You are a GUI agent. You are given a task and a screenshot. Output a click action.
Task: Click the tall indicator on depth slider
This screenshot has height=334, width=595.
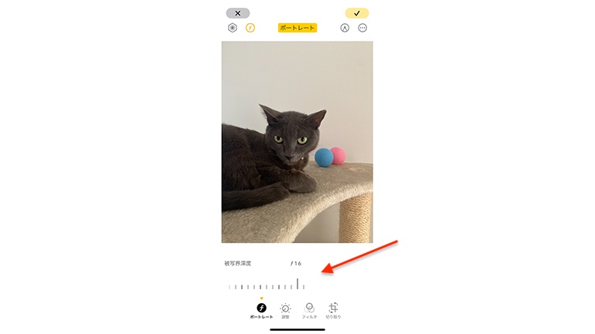pos(297,284)
